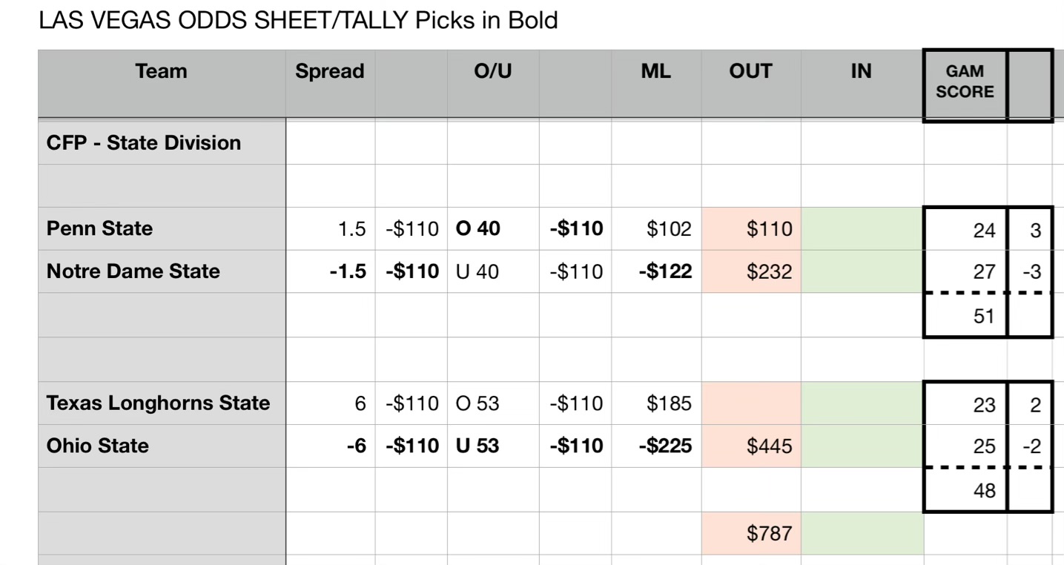Click the $445 OUT cell
Viewport: 1064px width, 565px height.
751,446
